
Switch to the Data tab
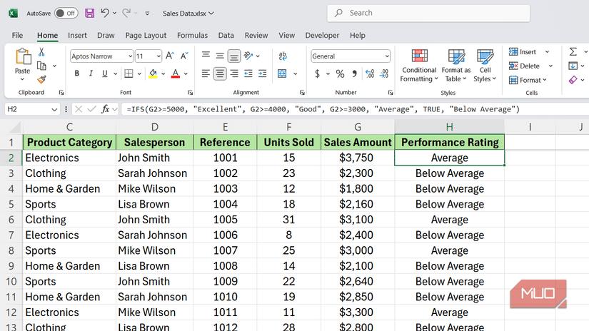pos(226,35)
